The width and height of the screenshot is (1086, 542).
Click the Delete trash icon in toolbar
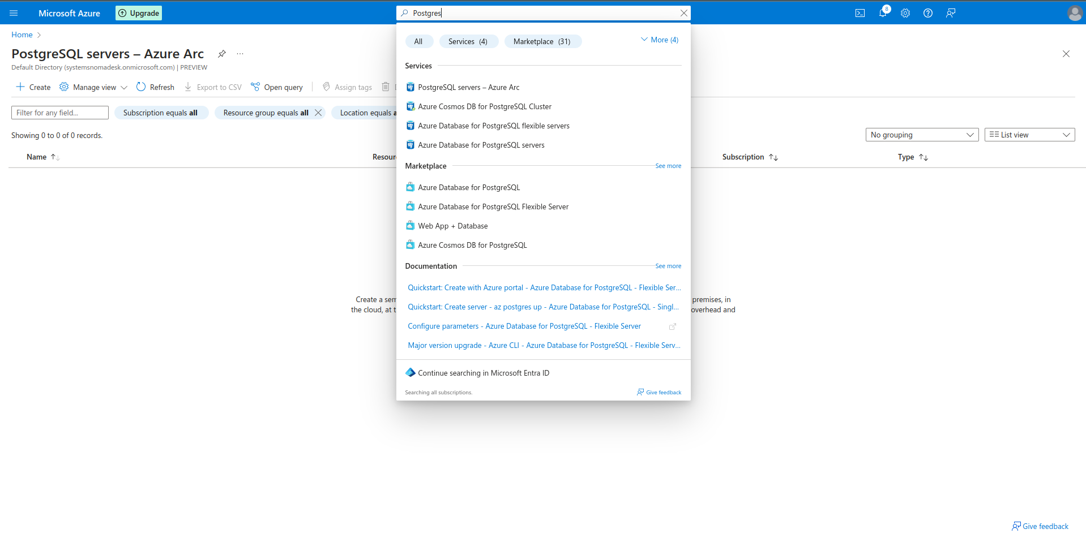386,87
